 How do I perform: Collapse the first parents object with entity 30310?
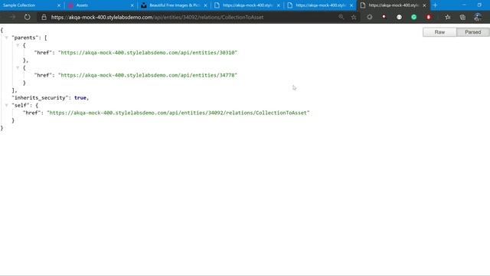tap(18, 45)
